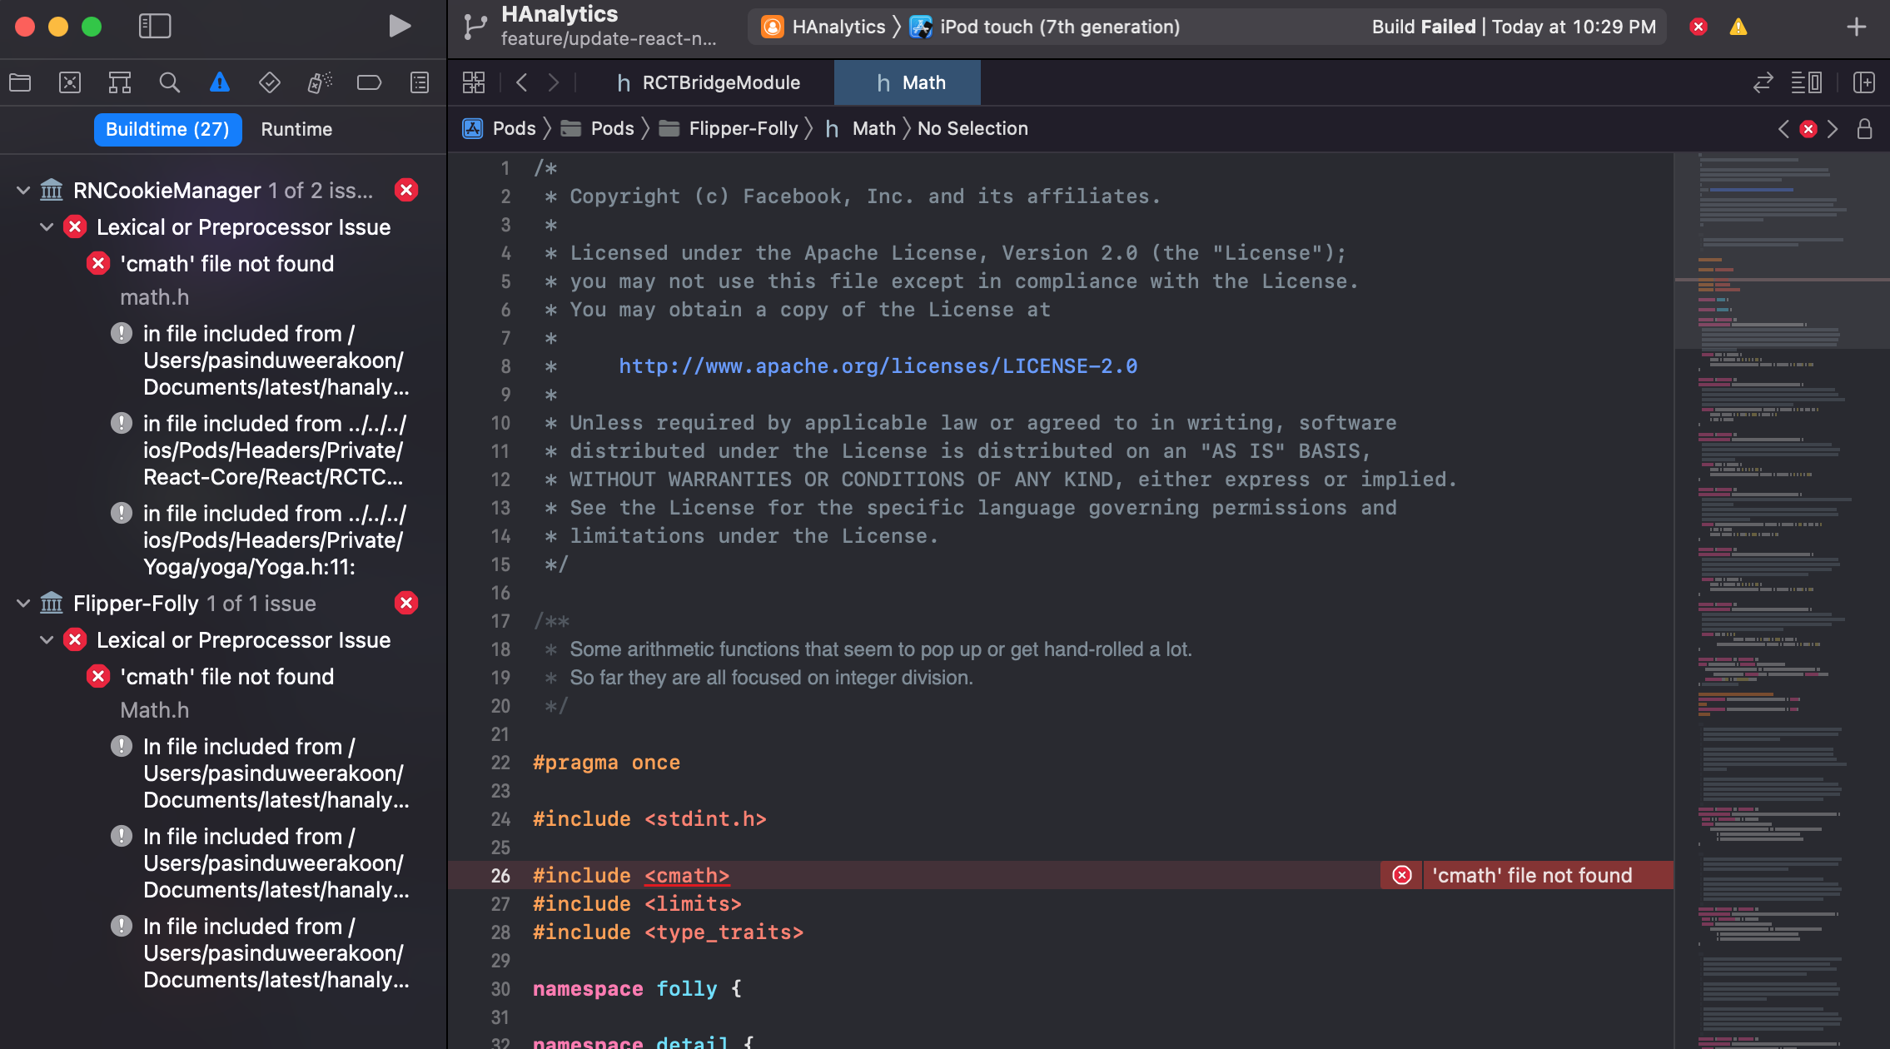Viewport: 1890px width, 1049px height.
Task: Click the minimap code overview
Action: click(1773, 583)
